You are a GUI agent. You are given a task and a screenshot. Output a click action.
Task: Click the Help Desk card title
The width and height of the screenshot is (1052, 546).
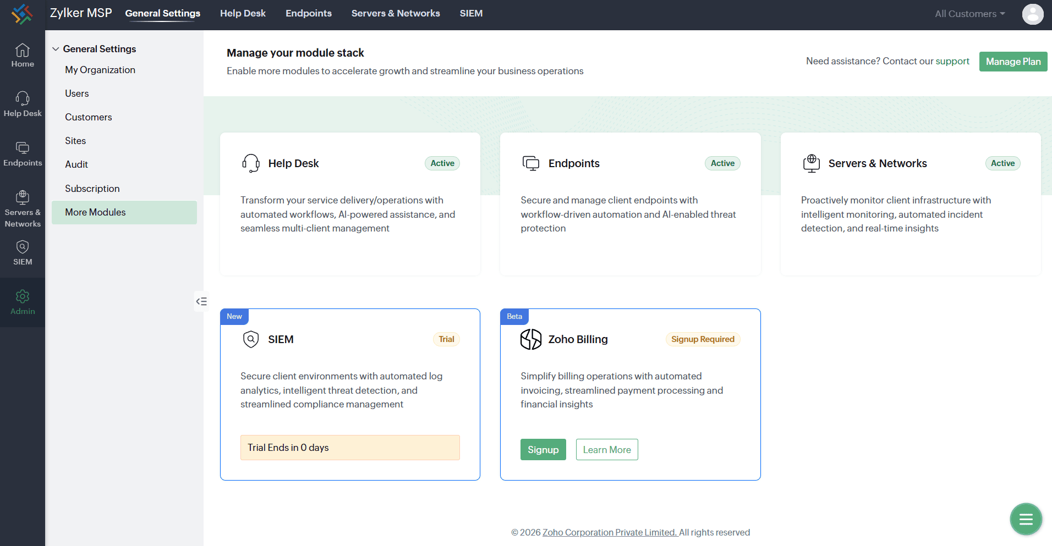click(x=293, y=163)
